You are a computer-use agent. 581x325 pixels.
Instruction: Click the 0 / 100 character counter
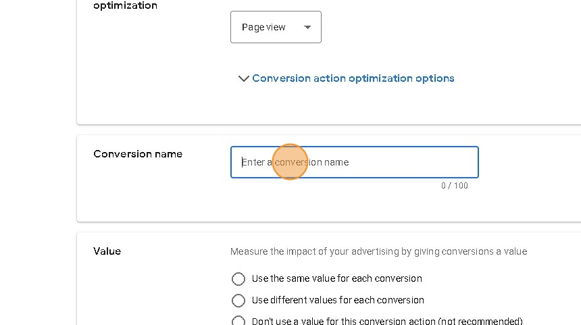pyautogui.click(x=454, y=186)
